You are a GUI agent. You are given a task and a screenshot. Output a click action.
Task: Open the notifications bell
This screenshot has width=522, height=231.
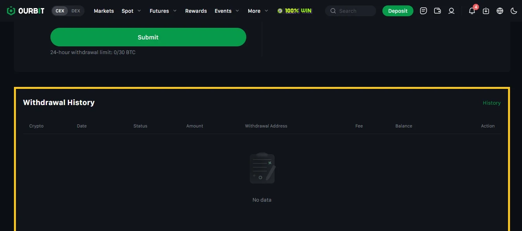[472, 11]
